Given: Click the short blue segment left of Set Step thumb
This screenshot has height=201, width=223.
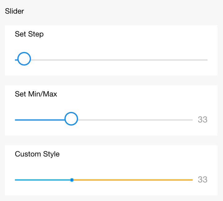Looking at the screenshot, I should tap(16, 60).
